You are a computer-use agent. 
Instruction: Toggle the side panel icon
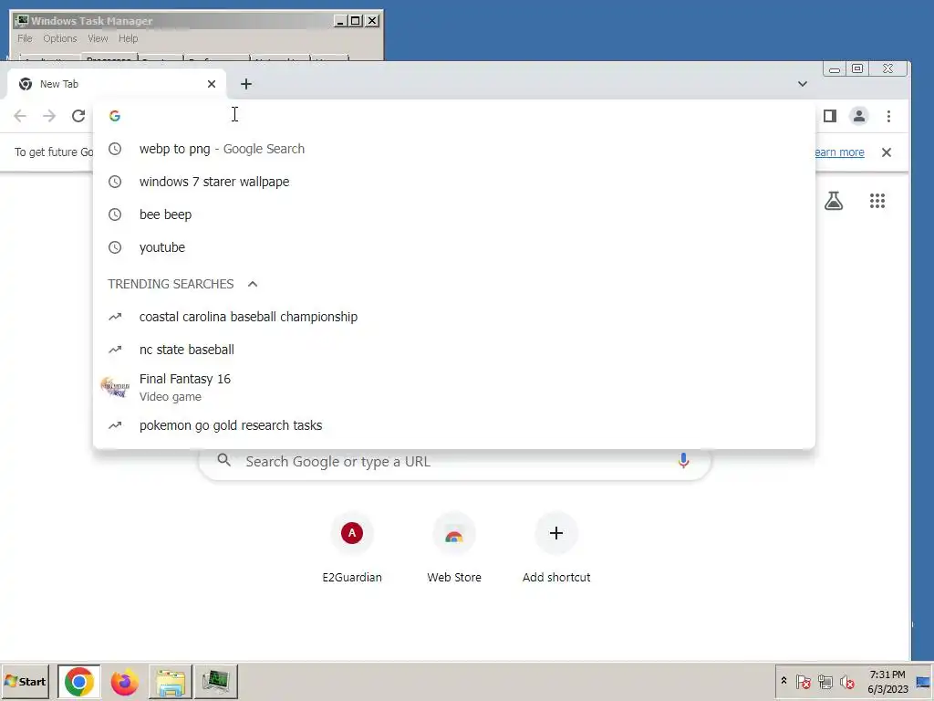830,116
